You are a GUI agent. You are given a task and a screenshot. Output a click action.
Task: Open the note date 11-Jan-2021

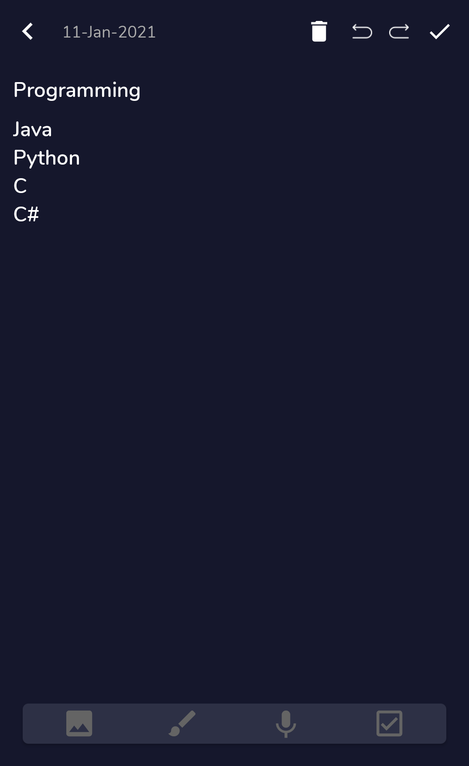(109, 31)
